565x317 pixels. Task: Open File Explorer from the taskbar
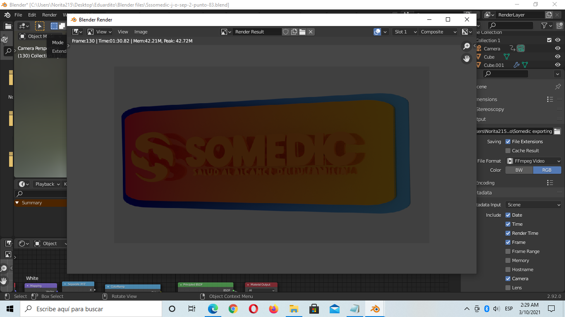294,309
